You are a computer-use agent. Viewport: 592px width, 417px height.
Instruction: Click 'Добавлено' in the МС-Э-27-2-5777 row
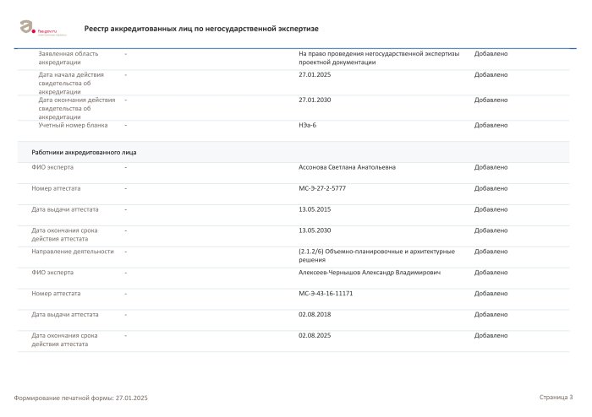(x=491, y=188)
